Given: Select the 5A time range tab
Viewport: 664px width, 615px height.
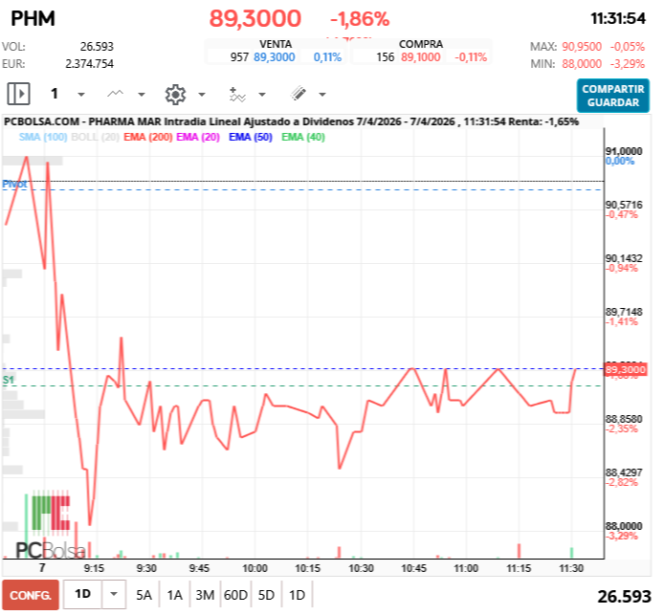Looking at the screenshot, I should (x=144, y=595).
